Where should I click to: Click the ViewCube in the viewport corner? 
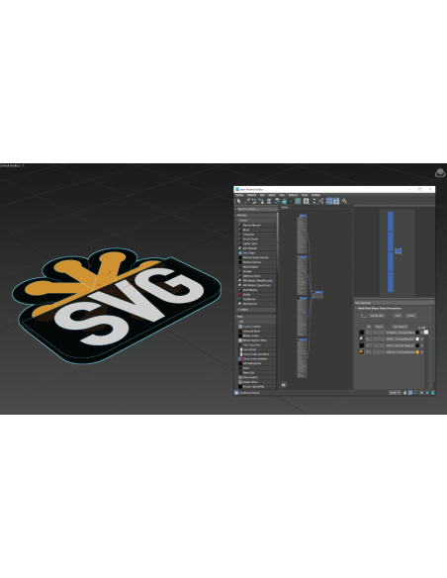440,172
